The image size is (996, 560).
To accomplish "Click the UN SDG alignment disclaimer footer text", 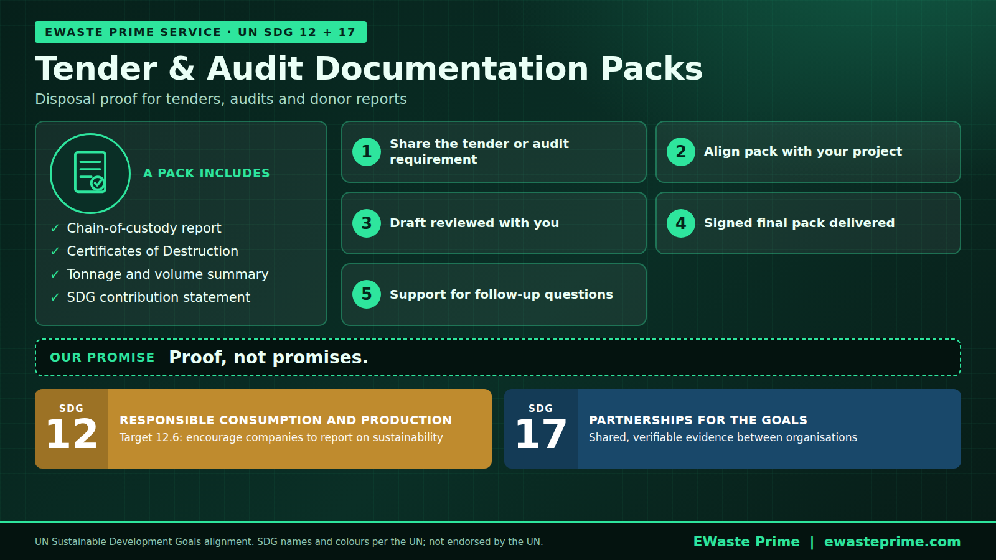I will point(289,542).
